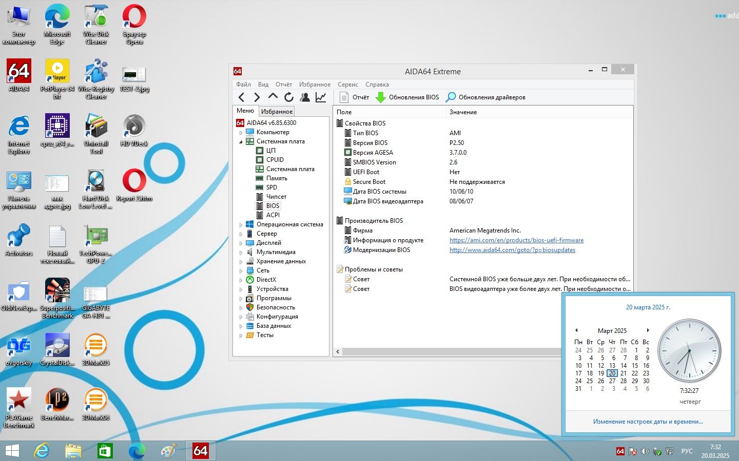Open the CPU-Z desktop shortcut
The height and width of the screenshot is (461, 739).
point(57,131)
